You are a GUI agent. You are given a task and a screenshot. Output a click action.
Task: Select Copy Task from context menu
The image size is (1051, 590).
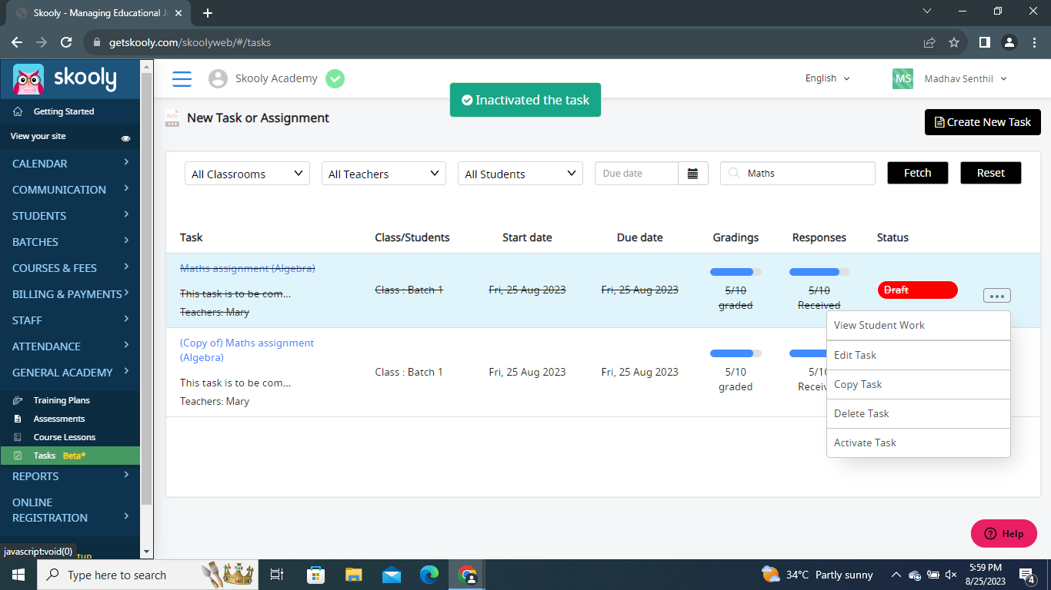919,384
